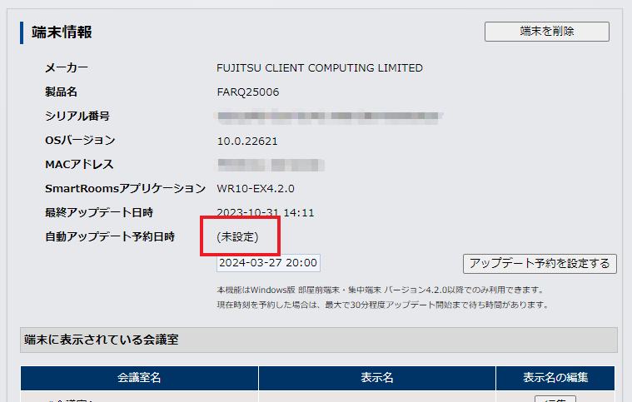This screenshot has height=402, width=632.
Task: Click the 表示名 column header
Action: click(x=376, y=378)
